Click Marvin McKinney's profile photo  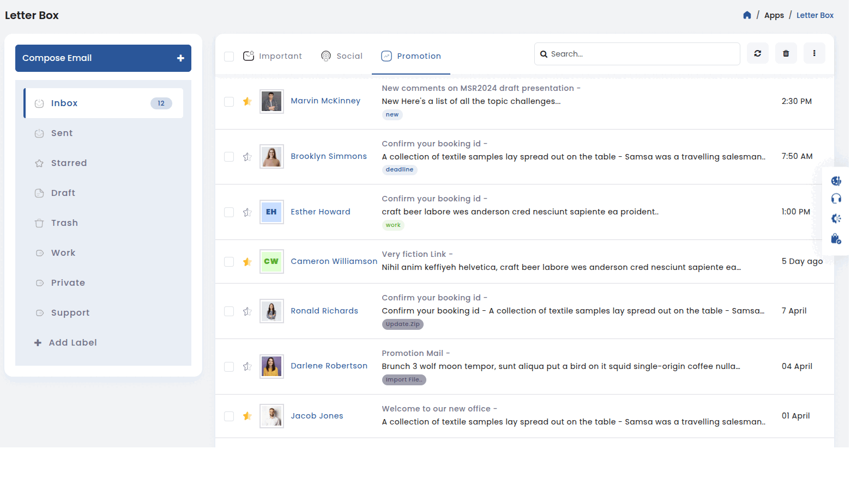271,101
